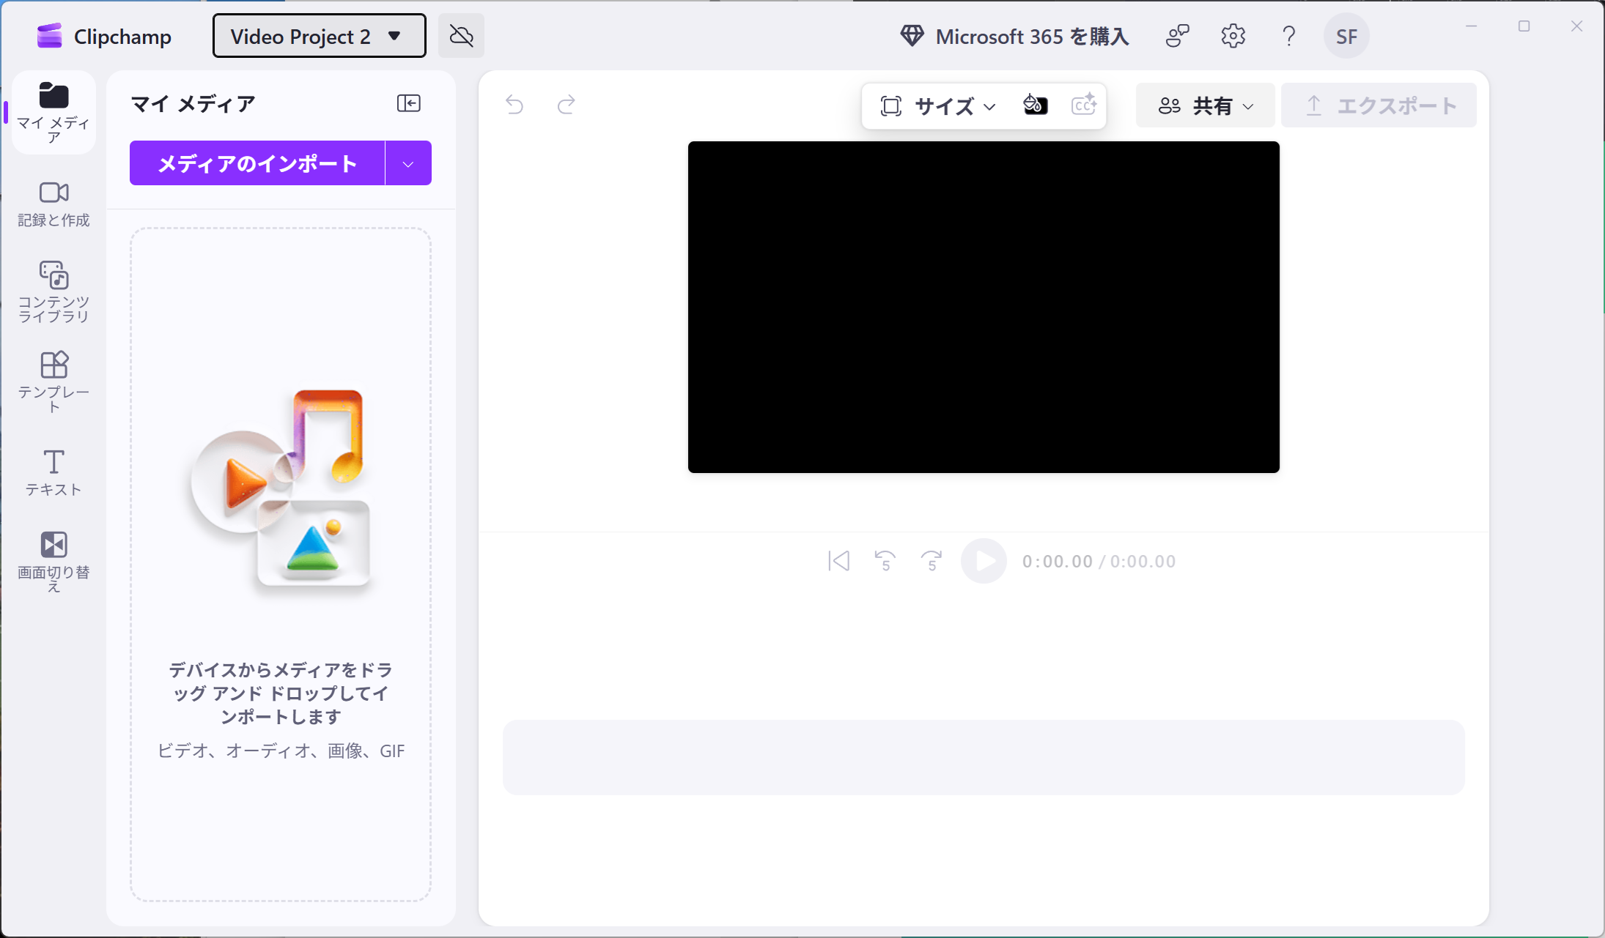
Task: Open the 画面切り替え (Transitions) sidebar section
Action: coord(53,561)
